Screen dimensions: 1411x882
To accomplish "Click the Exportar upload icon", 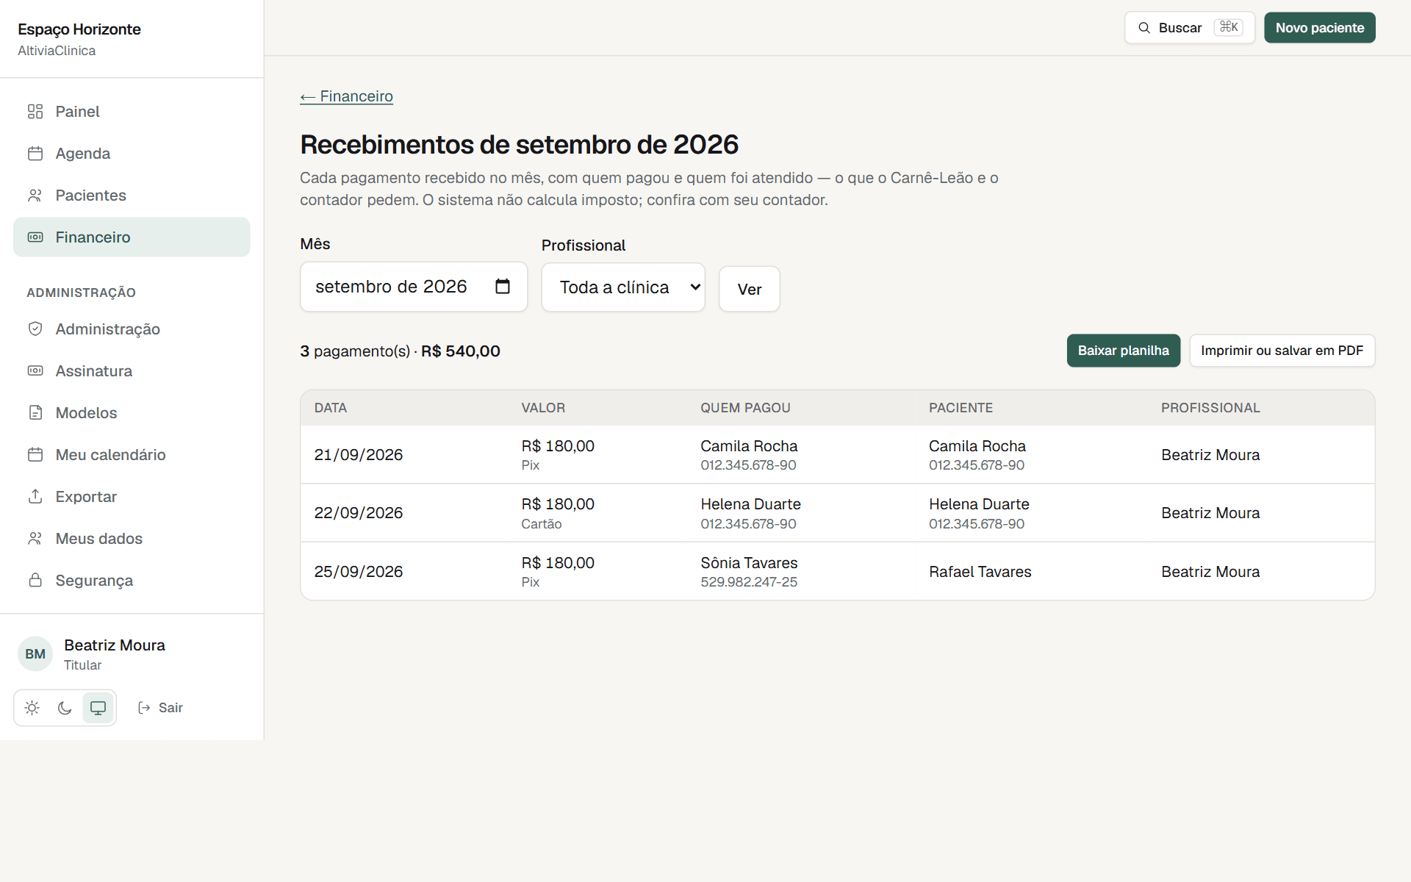I will 35,497.
